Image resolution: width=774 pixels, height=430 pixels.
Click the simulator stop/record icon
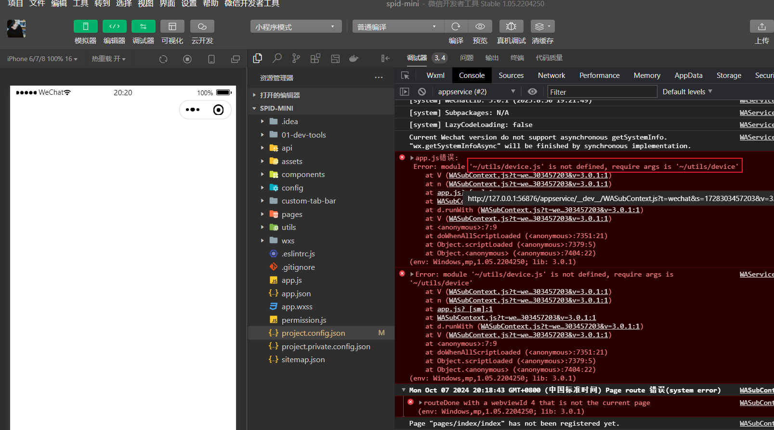tap(187, 59)
